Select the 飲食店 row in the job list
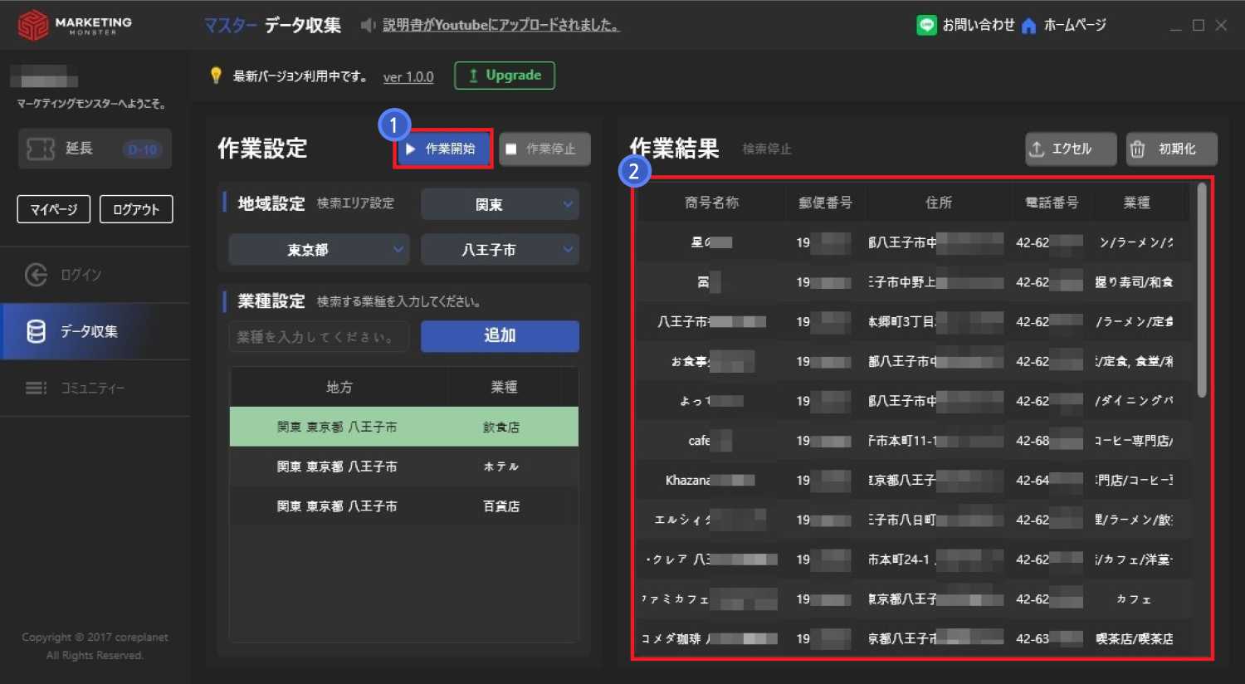Screen dimensions: 1245x684 click(x=403, y=427)
